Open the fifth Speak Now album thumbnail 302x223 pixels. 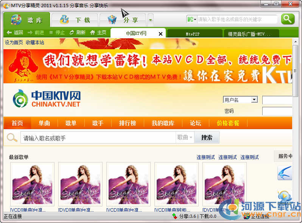click(x=224, y=184)
